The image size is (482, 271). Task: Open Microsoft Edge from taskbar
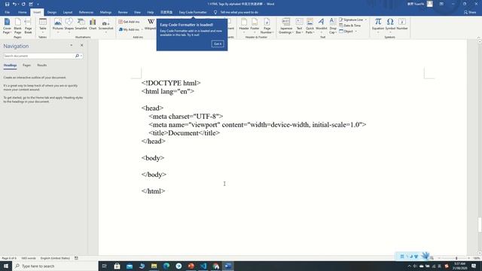166,266
